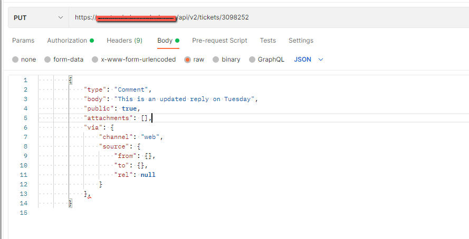Click the "rel": null line in editor
The image size is (469, 239).
point(135,175)
